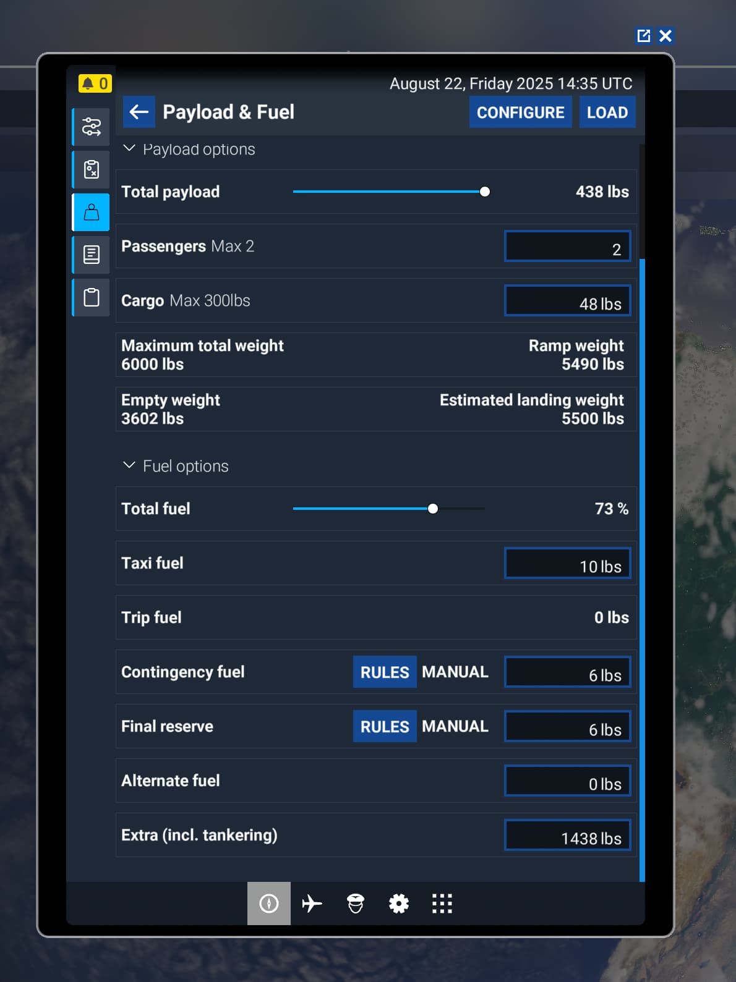Open flight settings sliders sidebar icon
The height and width of the screenshot is (982, 736).
[92, 127]
